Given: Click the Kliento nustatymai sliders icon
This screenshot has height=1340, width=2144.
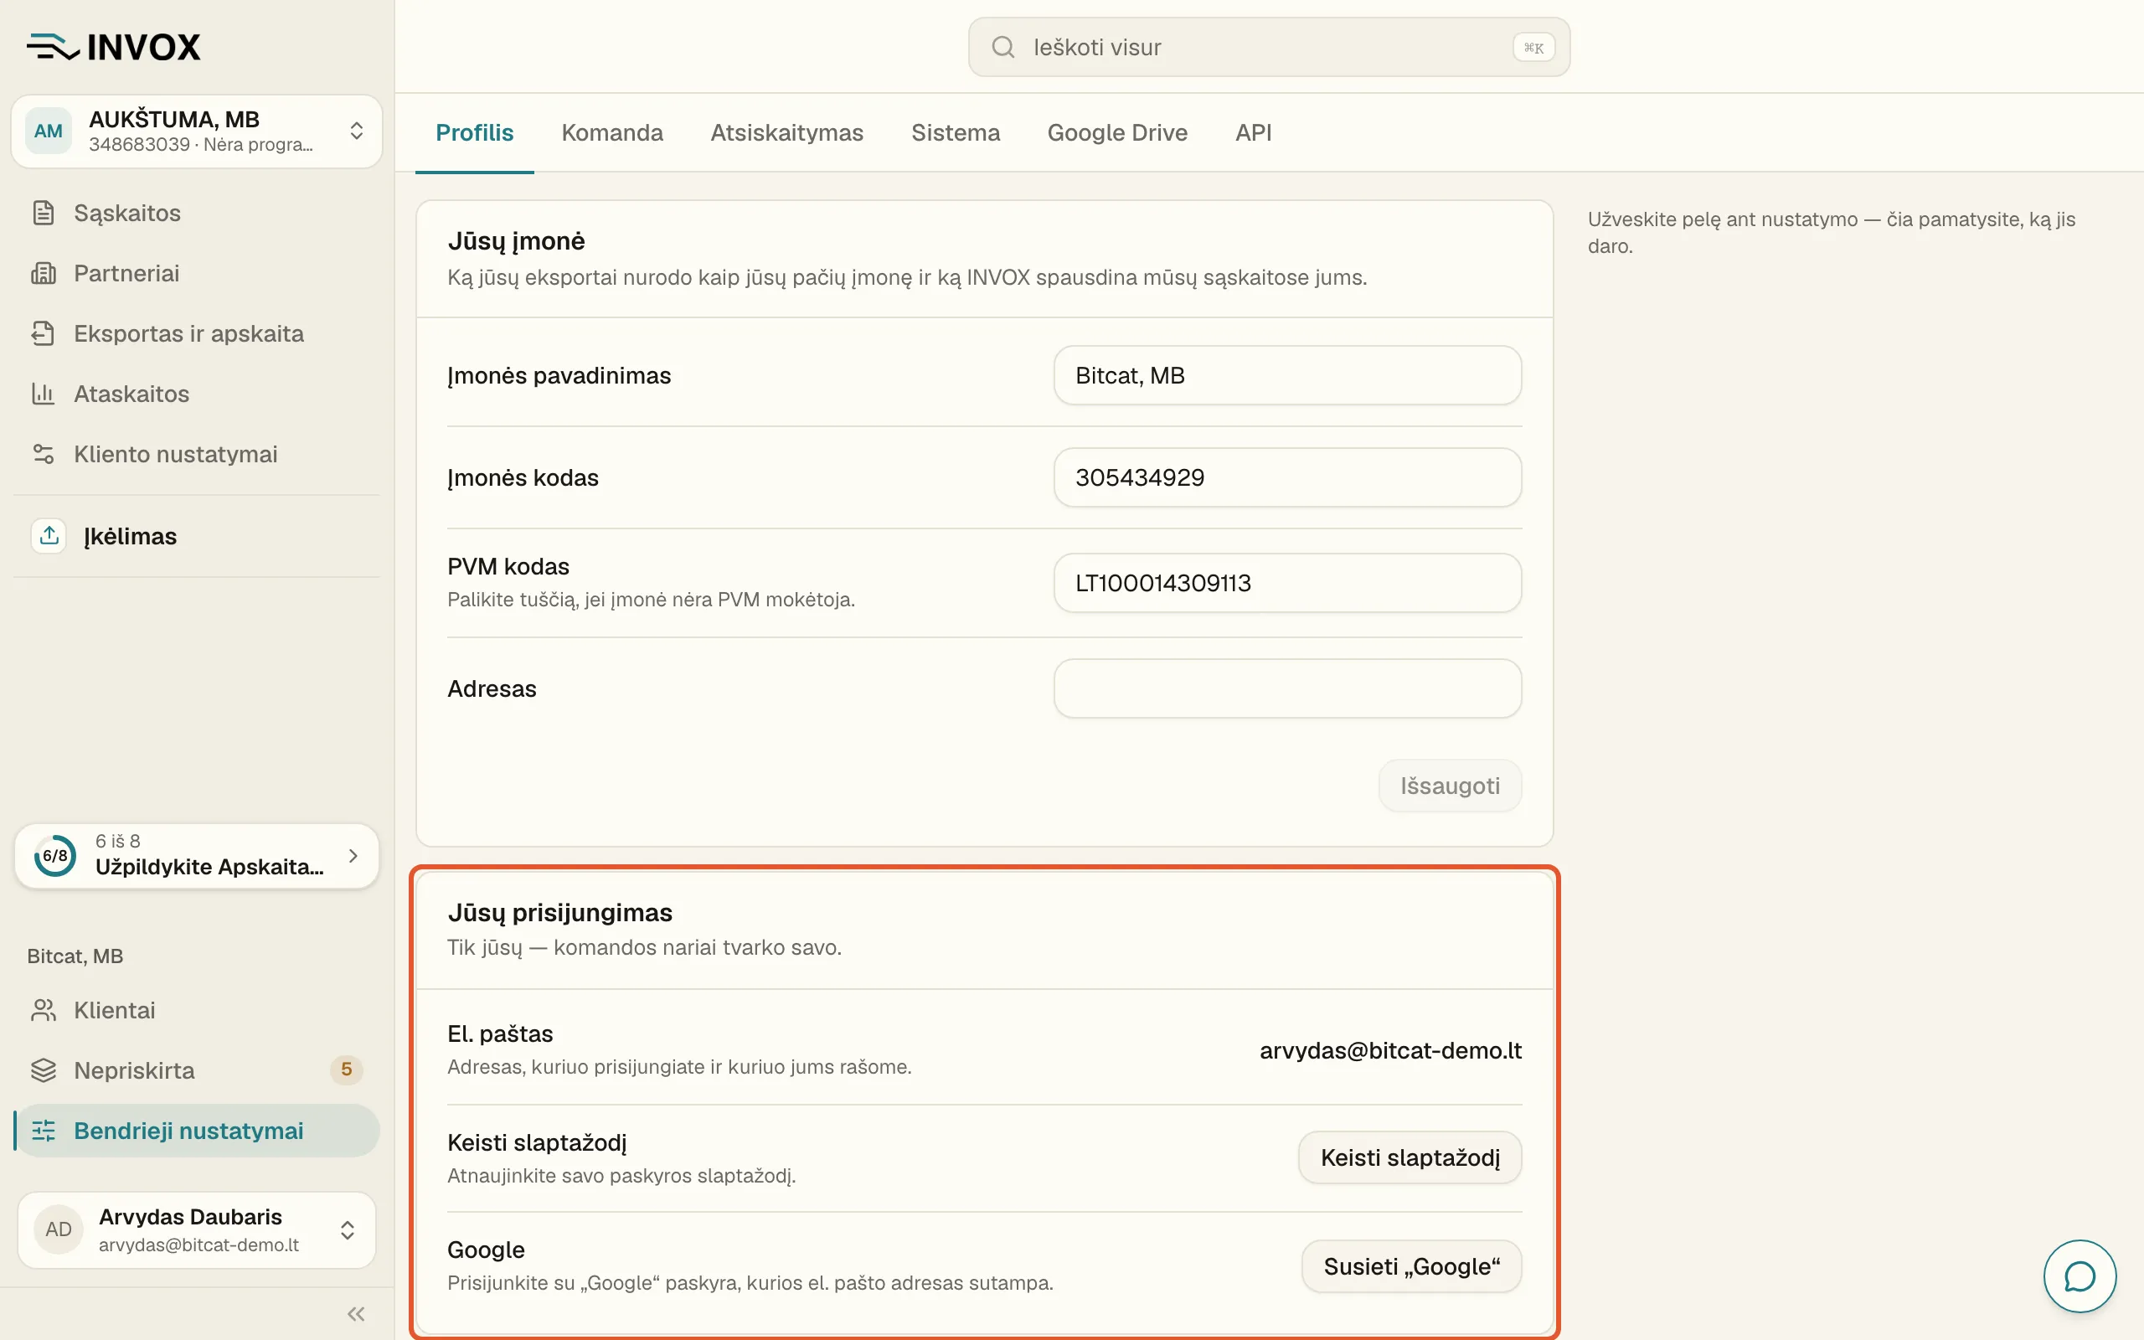Looking at the screenshot, I should pyautogui.click(x=44, y=454).
